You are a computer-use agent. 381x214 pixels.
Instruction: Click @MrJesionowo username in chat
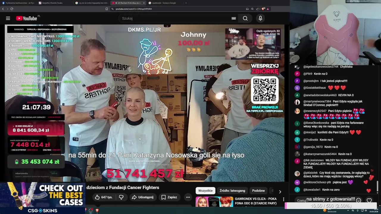313,160
